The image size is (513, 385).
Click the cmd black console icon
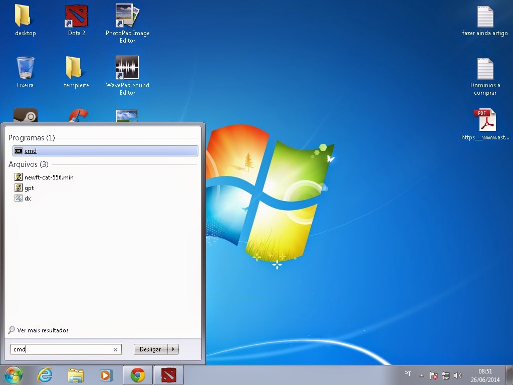[x=19, y=151]
